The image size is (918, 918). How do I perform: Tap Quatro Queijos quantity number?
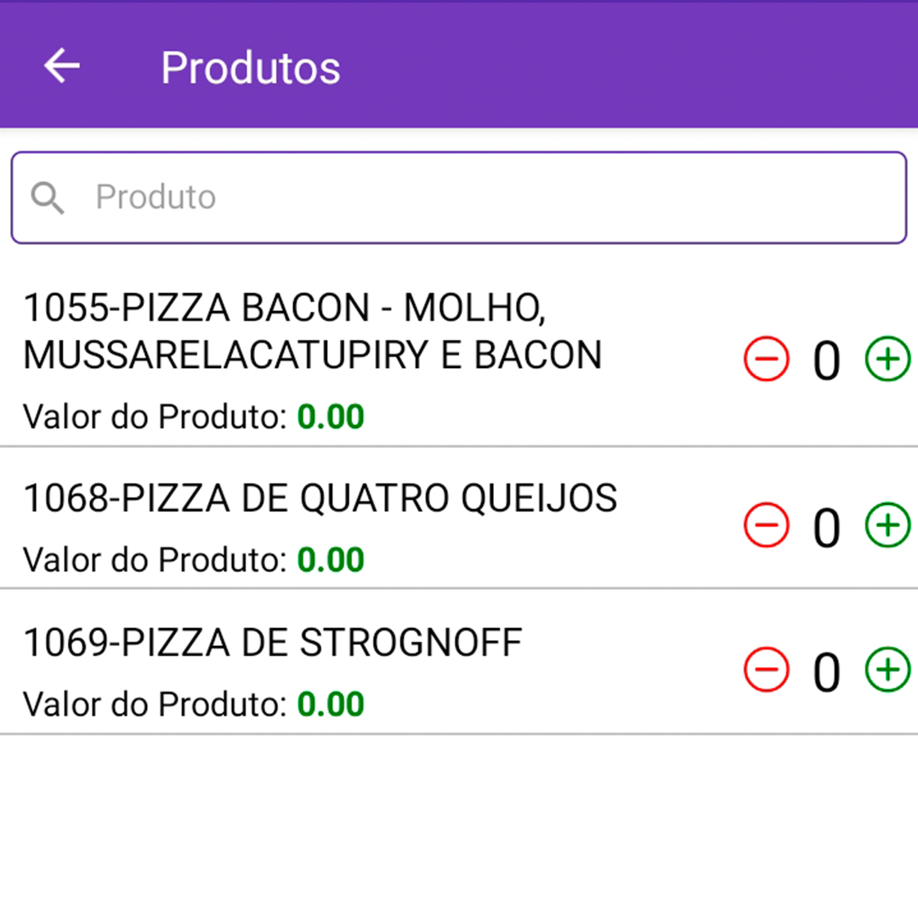pos(827,527)
